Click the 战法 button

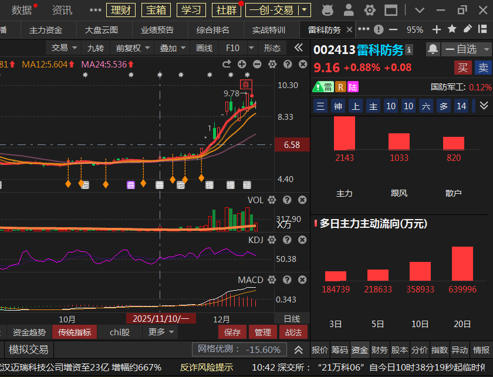click(x=293, y=332)
